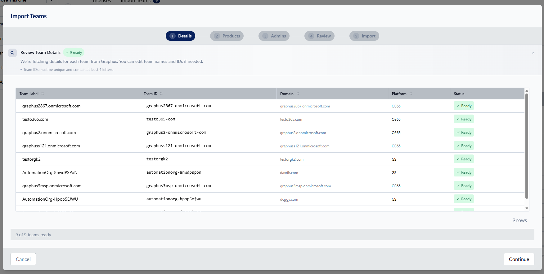
Task: Open the graphus2867.onmicrosoft.com domain link
Action: 305,106
